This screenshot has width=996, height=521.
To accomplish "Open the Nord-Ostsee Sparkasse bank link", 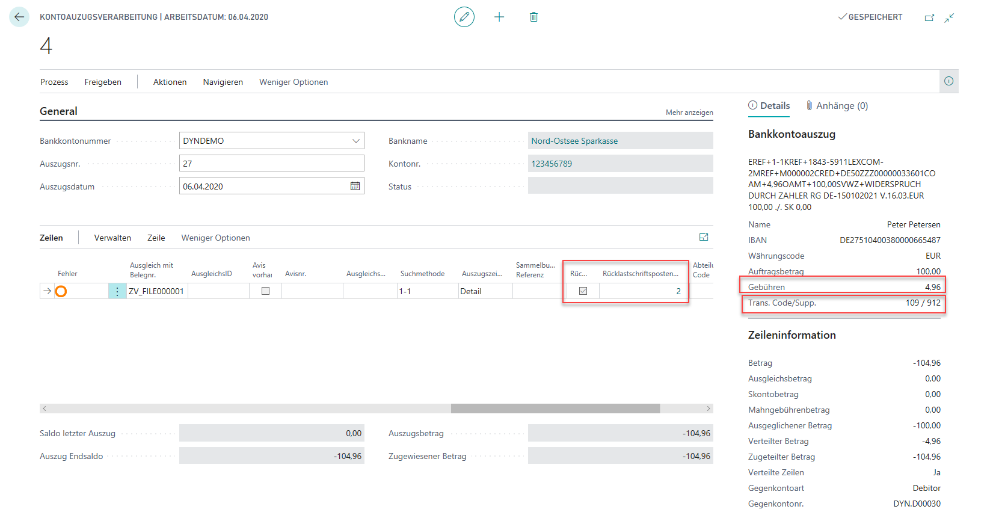I will 574,141.
